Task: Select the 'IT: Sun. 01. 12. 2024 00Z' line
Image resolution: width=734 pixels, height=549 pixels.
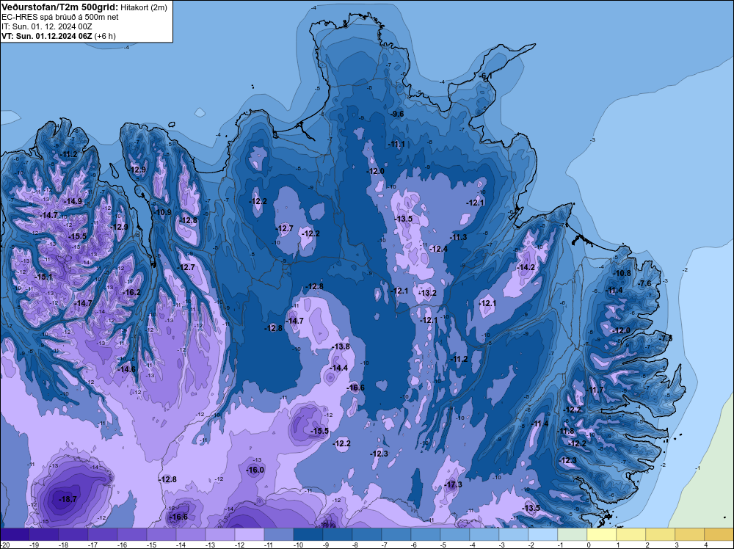Action: 47,26
